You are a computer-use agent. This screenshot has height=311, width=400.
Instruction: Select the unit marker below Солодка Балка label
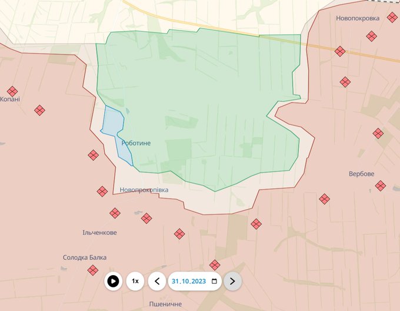(92, 270)
